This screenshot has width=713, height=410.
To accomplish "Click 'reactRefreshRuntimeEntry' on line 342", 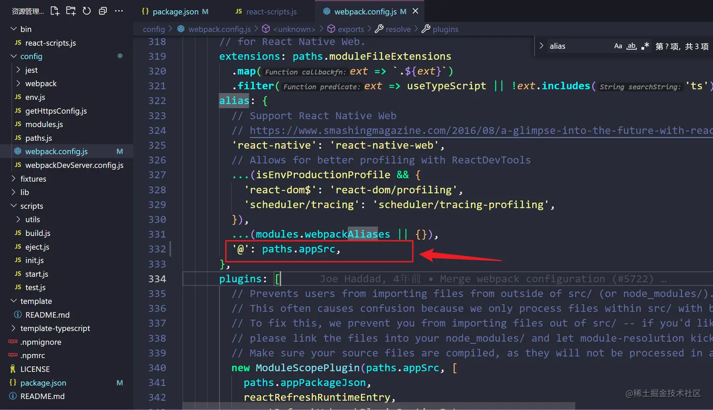I will 317,398.
